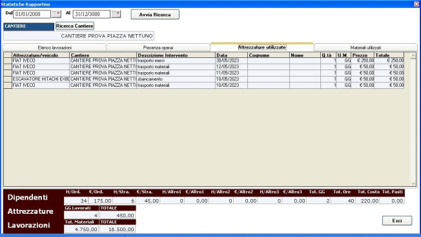Open calendar picker next to Dal date
Image resolution: width=421 pixels, height=237 pixels.
pyautogui.click(x=56, y=14)
